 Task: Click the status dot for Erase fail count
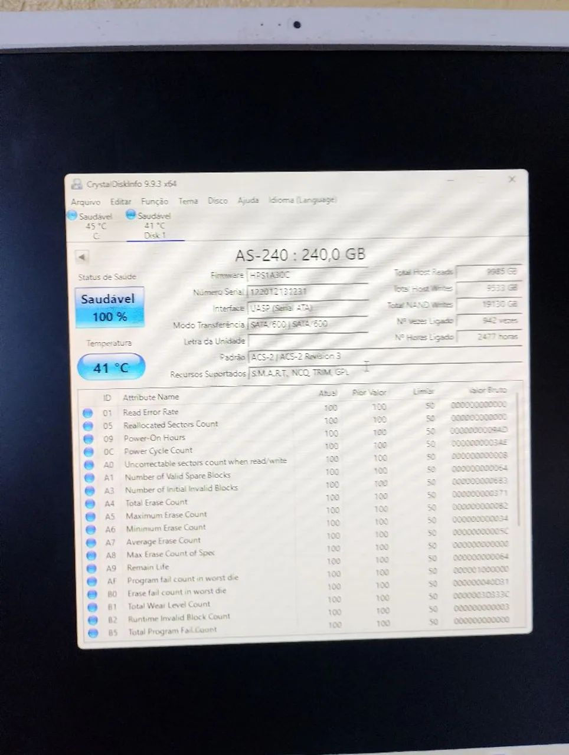point(92,595)
